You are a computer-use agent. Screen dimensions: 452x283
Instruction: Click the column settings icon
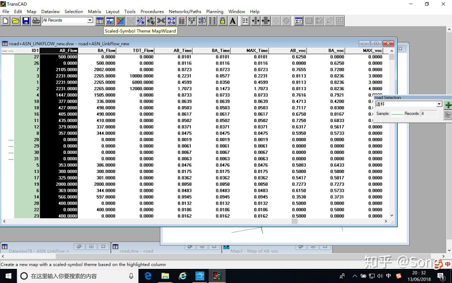(x=212, y=21)
